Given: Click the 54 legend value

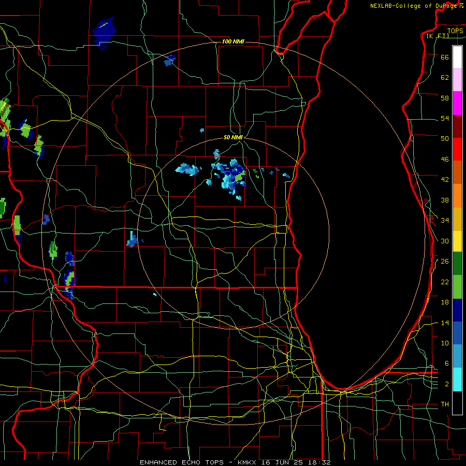Looking at the screenshot, I should [445, 118].
